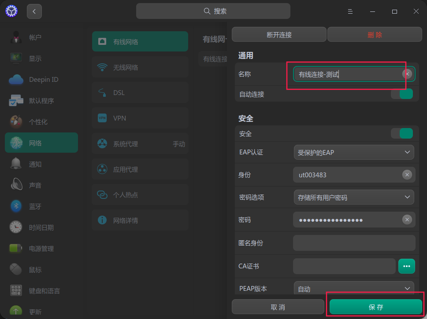
Task: Clear the 身份 identity field
Action: 407,175
